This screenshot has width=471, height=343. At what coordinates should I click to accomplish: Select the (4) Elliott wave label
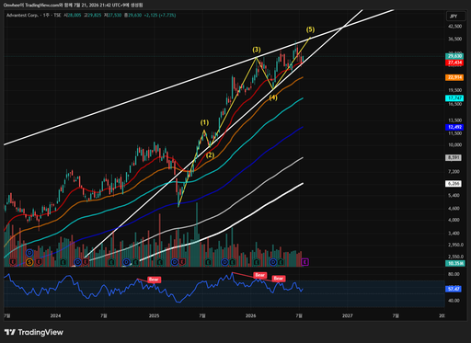pos(273,97)
